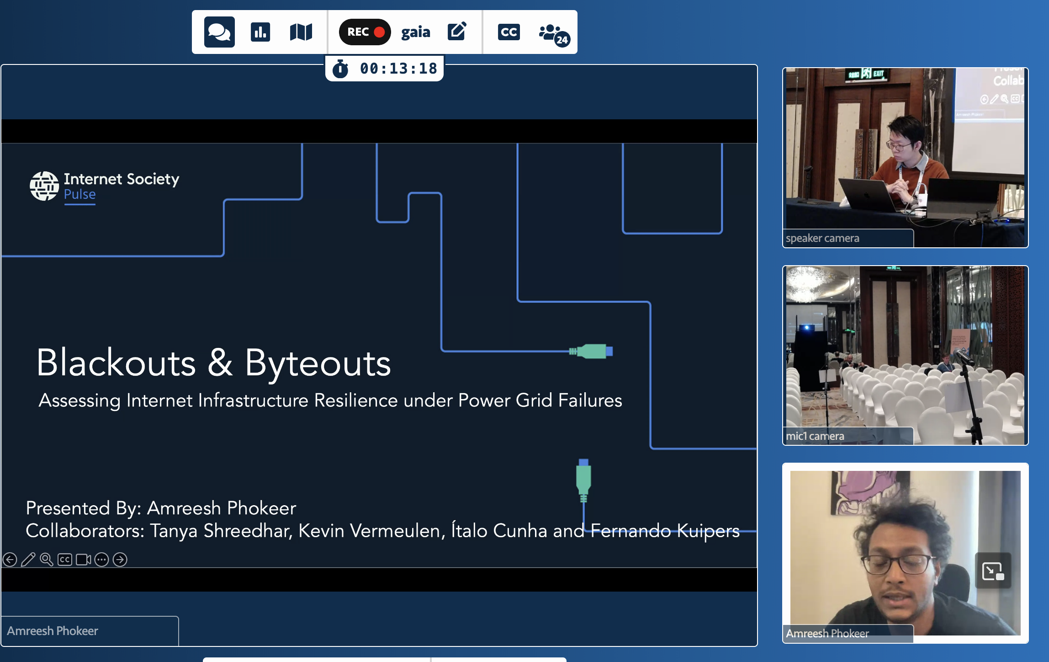Open the polls bar-chart icon
Image resolution: width=1049 pixels, height=662 pixels.
pyautogui.click(x=260, y=32)
